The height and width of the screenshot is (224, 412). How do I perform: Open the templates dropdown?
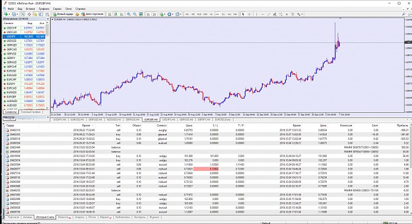point(179,14)
